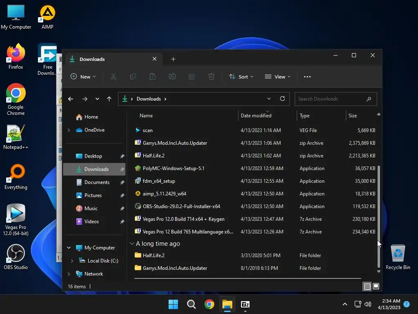This screenshot has width=418, height=314.
Task: Collapse the 'A long time ago' group
Action: [x=132, y=244]
